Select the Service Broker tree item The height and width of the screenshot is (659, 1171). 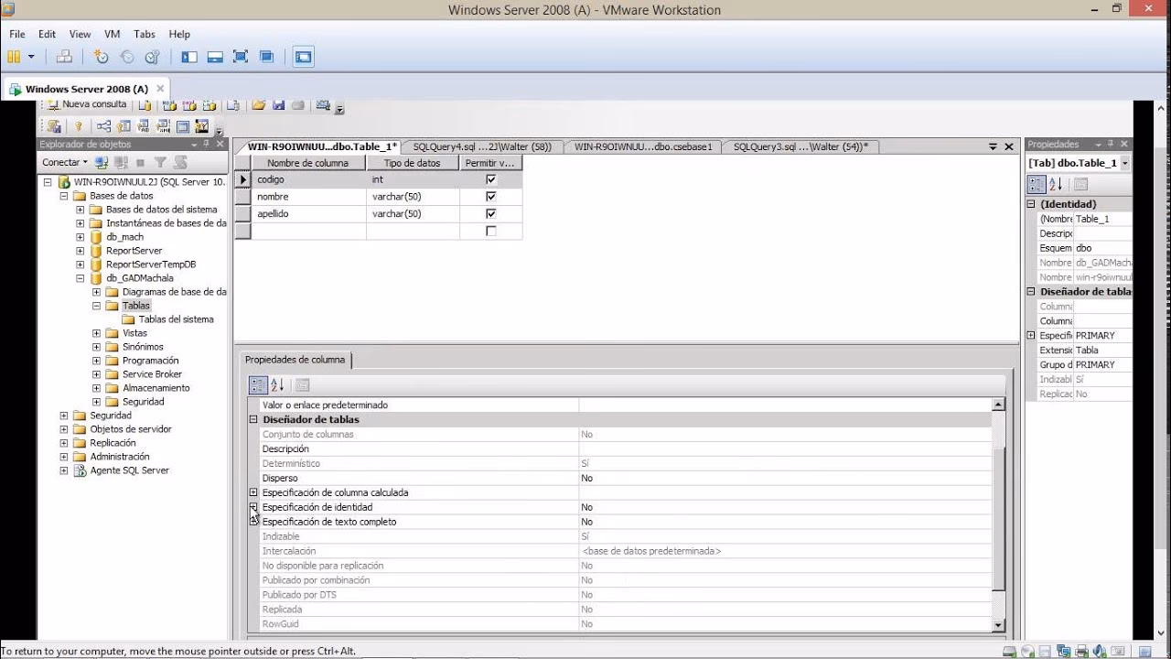(x=152, y=374)
